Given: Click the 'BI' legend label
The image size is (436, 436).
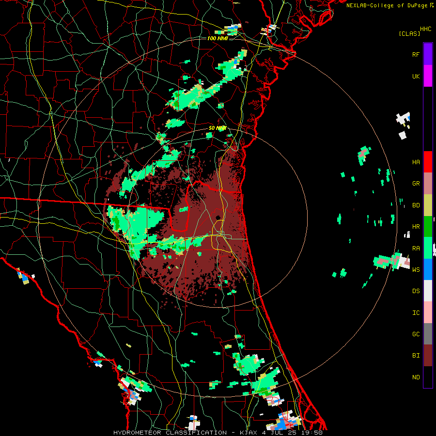Looking at the screenshot, I should tap(416, 356).
